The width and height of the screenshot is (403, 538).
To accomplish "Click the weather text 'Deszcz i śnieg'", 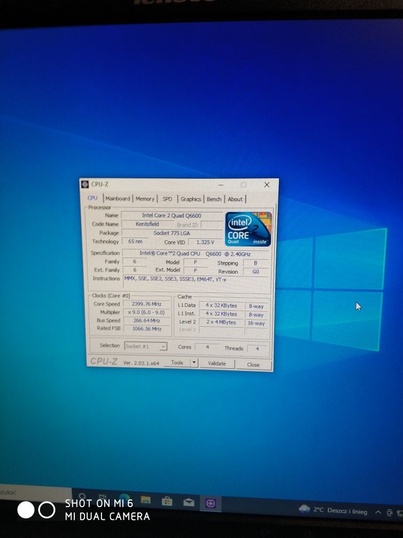I will point(347,511).
